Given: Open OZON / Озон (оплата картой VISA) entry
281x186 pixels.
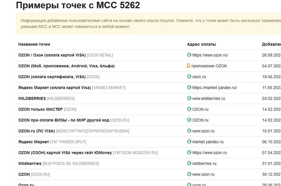Looking at the screenshot, I should pos(52,55).
